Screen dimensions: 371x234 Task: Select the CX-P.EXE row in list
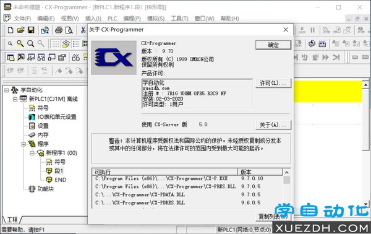pyautogui.click(x=188, y=178)
